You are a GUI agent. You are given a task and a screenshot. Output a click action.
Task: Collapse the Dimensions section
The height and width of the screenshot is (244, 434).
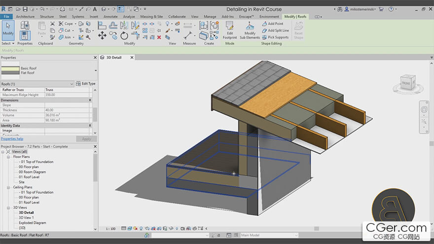click(90, 100)
